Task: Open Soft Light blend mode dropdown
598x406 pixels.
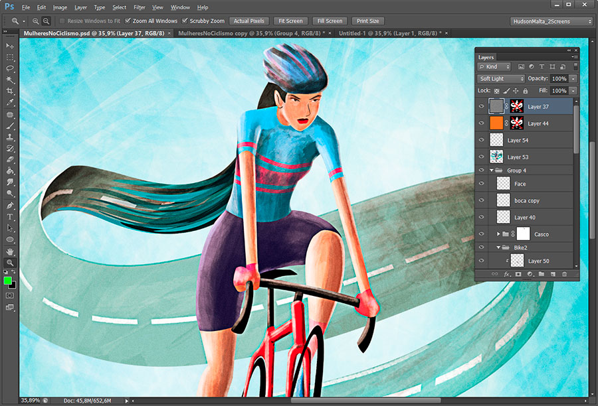Action: coord(501,78)
